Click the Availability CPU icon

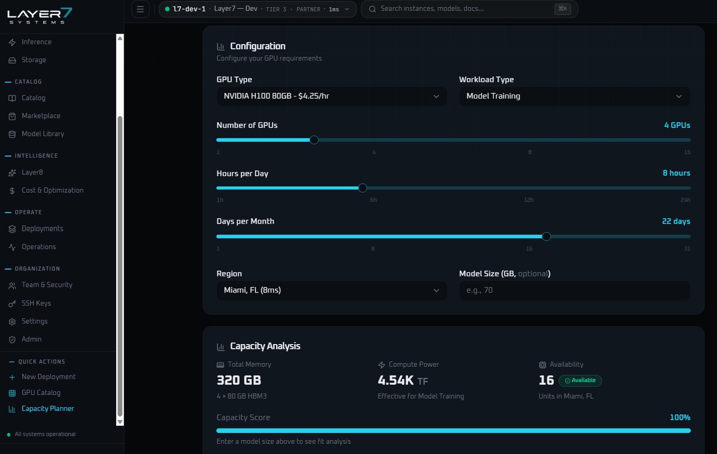(542, 365)
